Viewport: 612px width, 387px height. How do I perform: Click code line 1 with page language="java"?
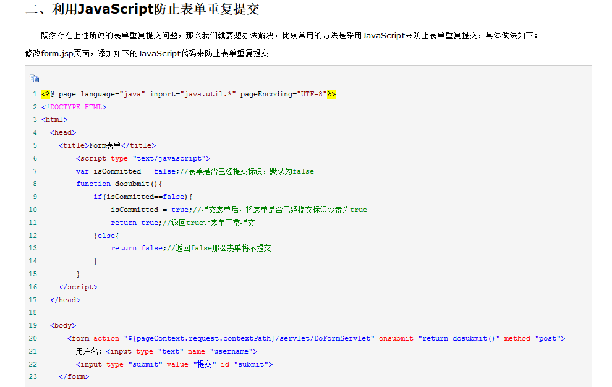tap(189, 94)
